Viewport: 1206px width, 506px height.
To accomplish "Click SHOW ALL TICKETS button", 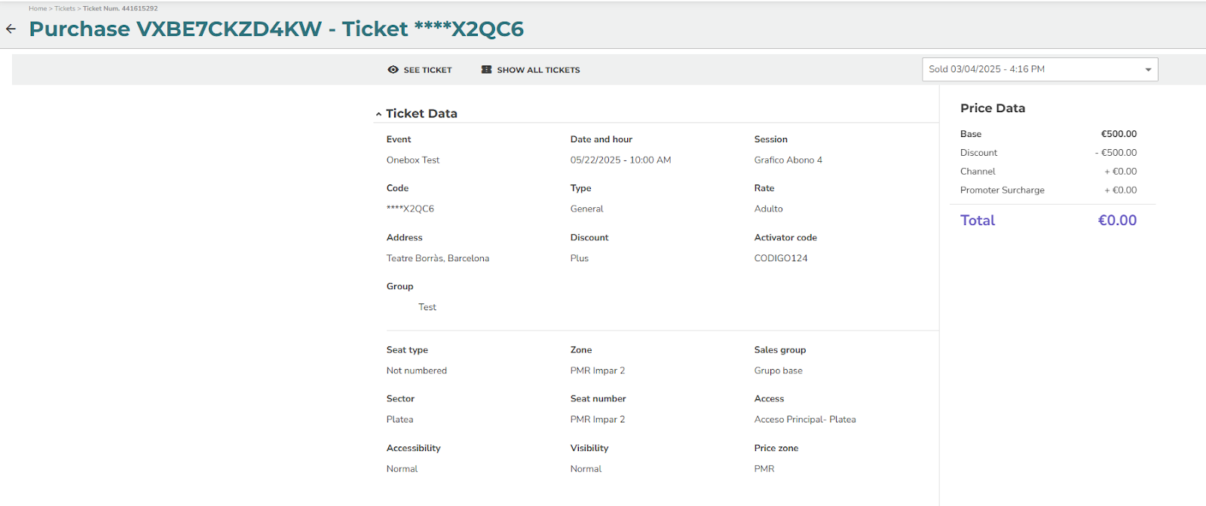I will click(538, 70).
